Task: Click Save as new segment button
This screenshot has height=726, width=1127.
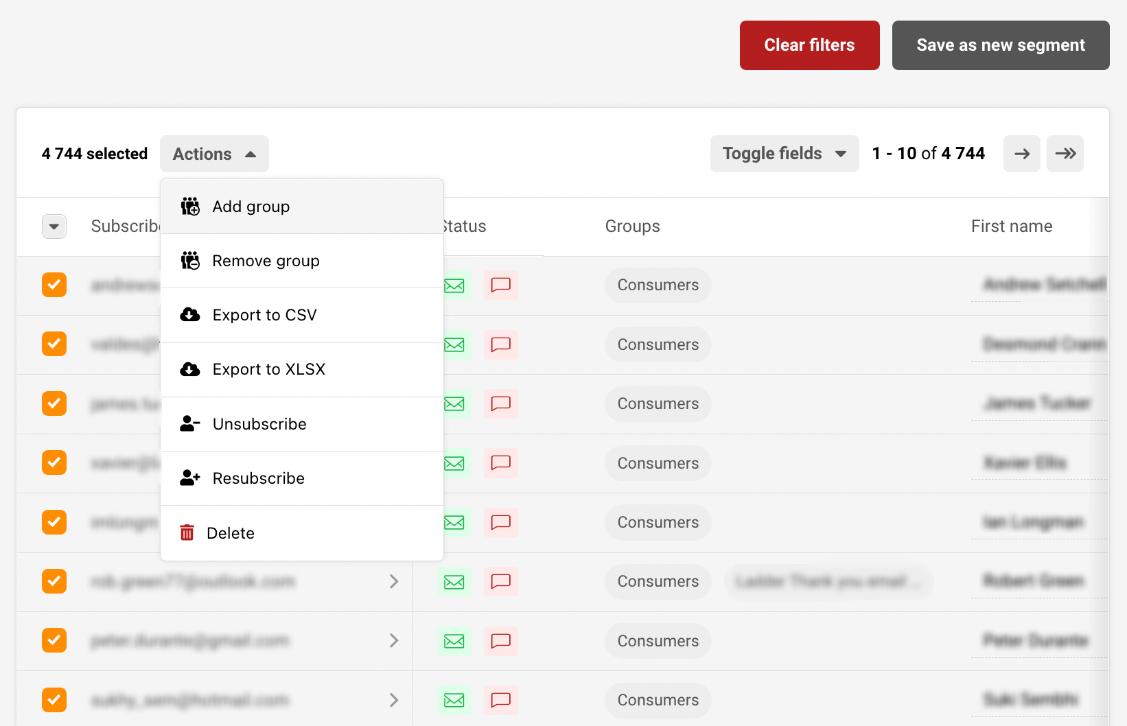Action: (x=1000, y=45)
